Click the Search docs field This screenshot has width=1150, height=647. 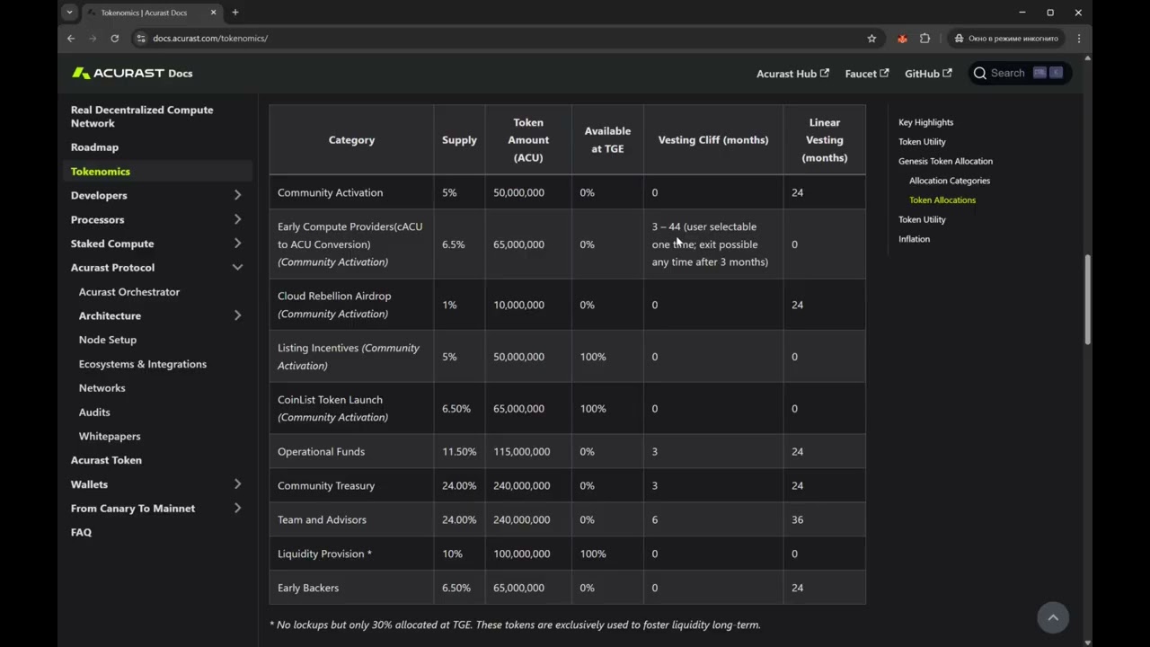pos(1020,73)
